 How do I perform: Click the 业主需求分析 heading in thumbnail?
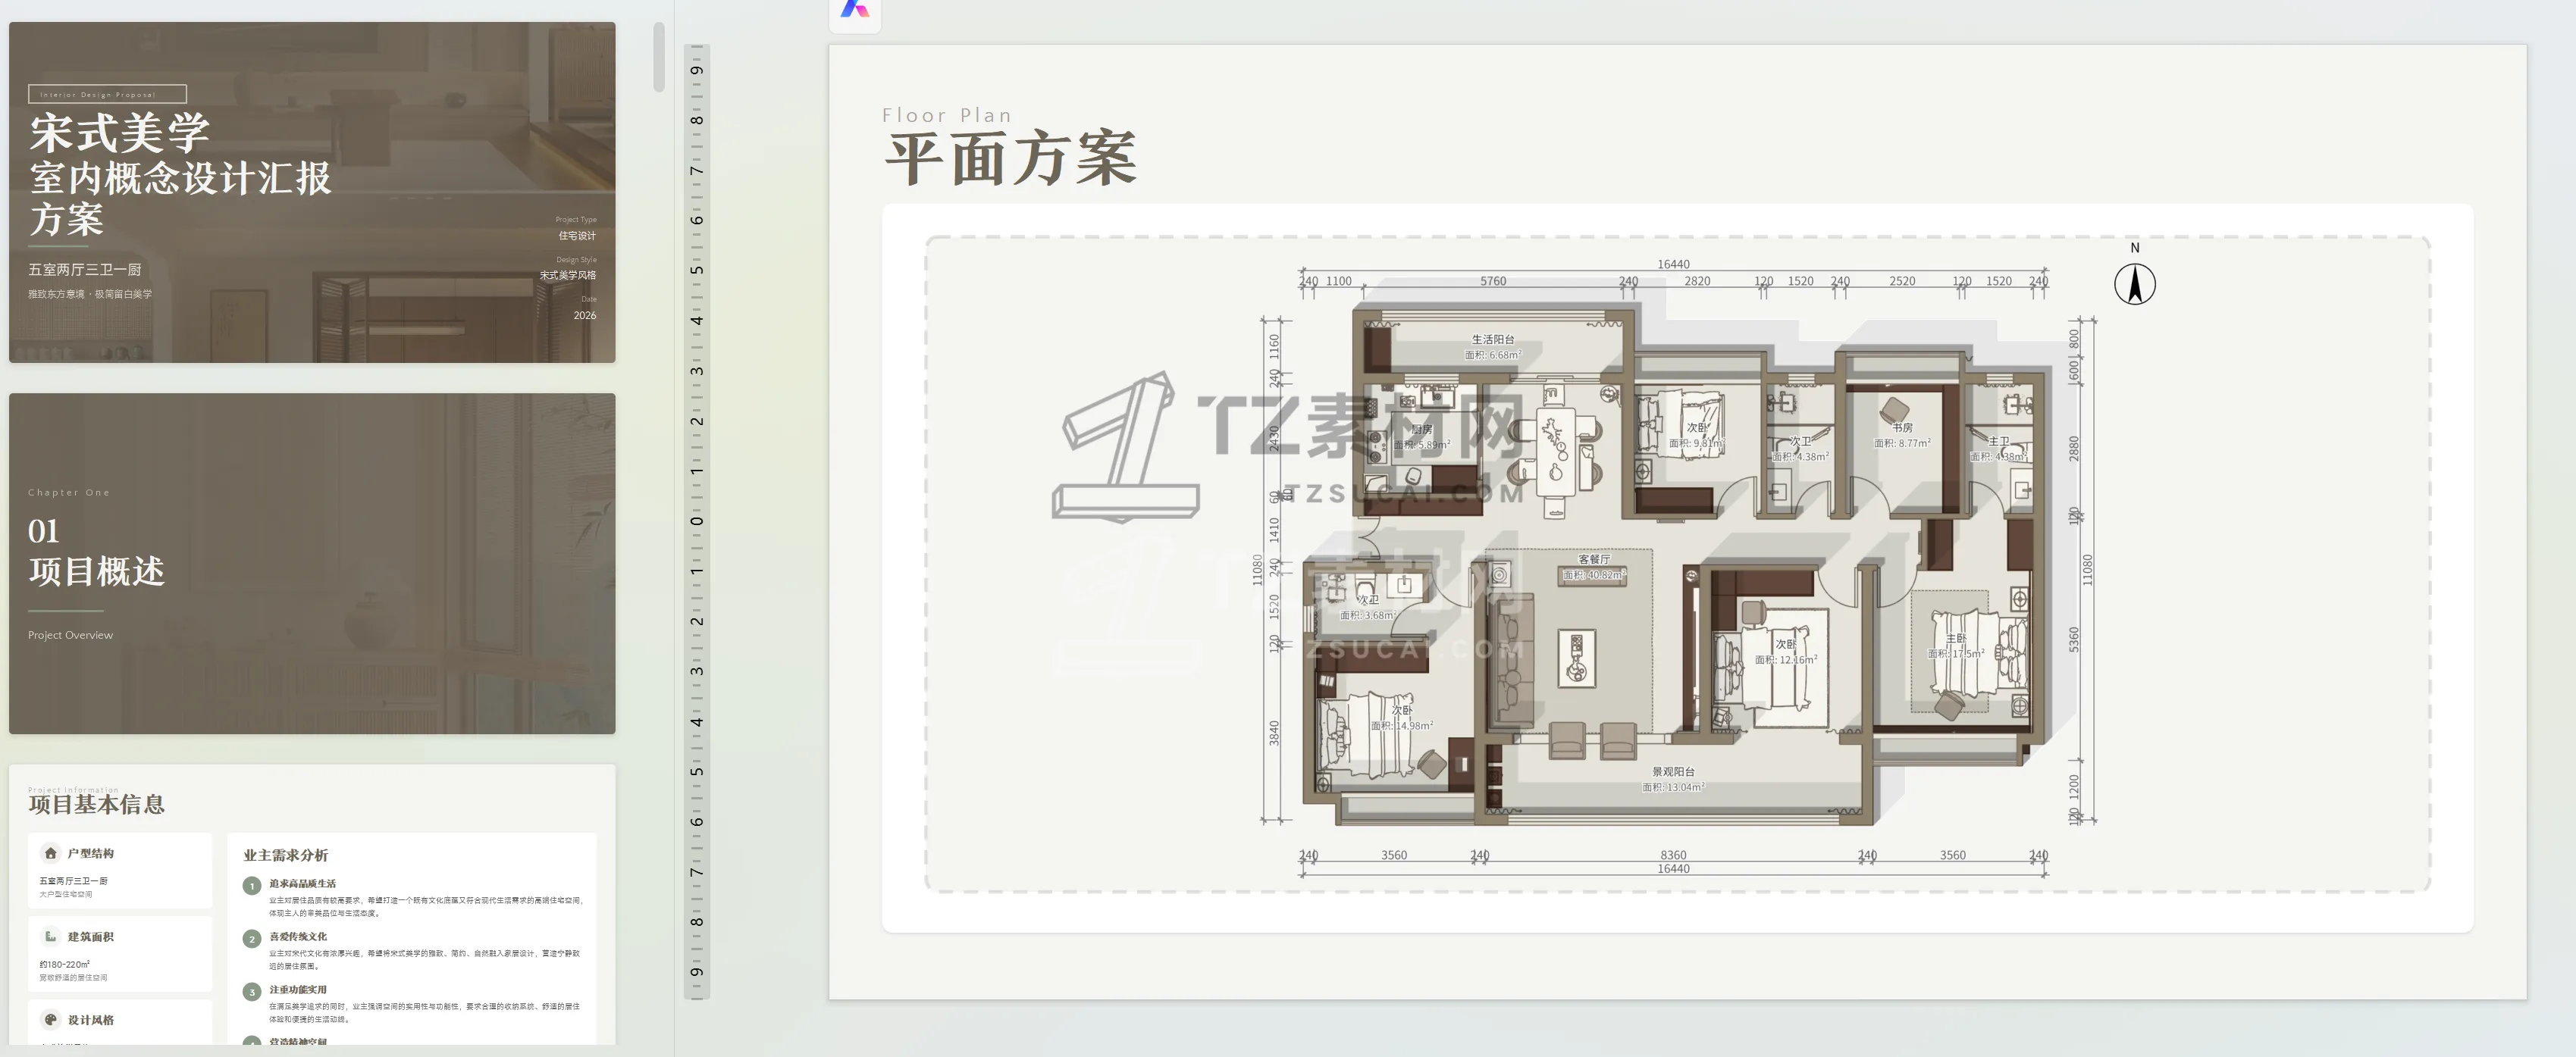285,855
